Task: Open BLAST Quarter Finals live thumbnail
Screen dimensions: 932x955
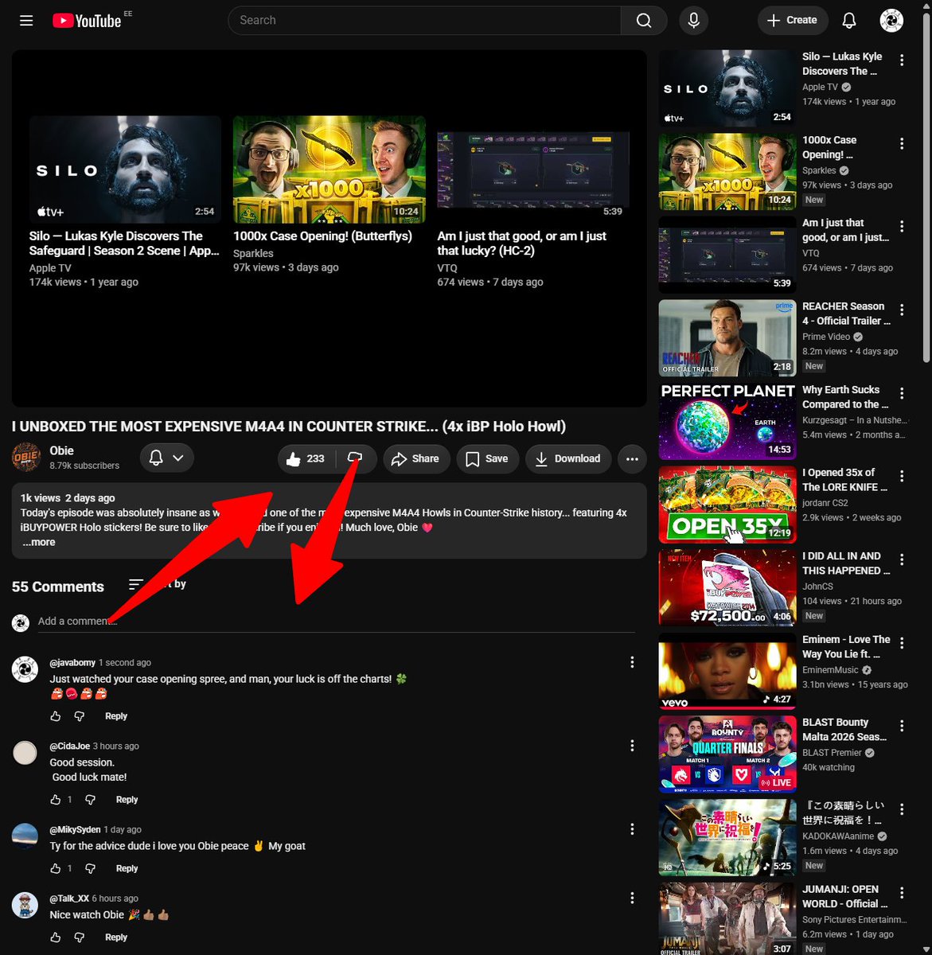Action: coord(727,754)
